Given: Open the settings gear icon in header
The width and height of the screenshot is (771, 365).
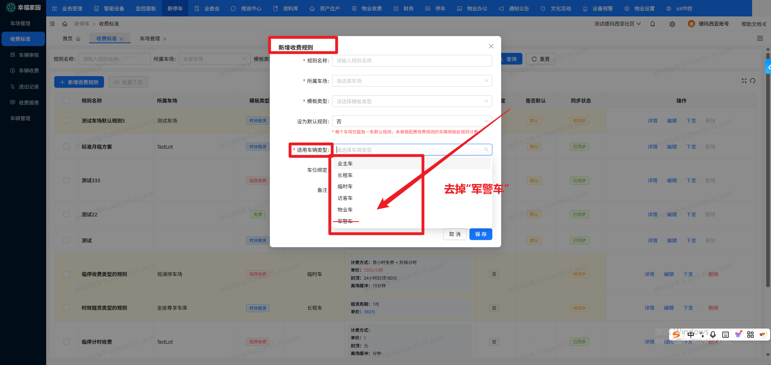Looking at the screenshot, I should coord(672,24).
